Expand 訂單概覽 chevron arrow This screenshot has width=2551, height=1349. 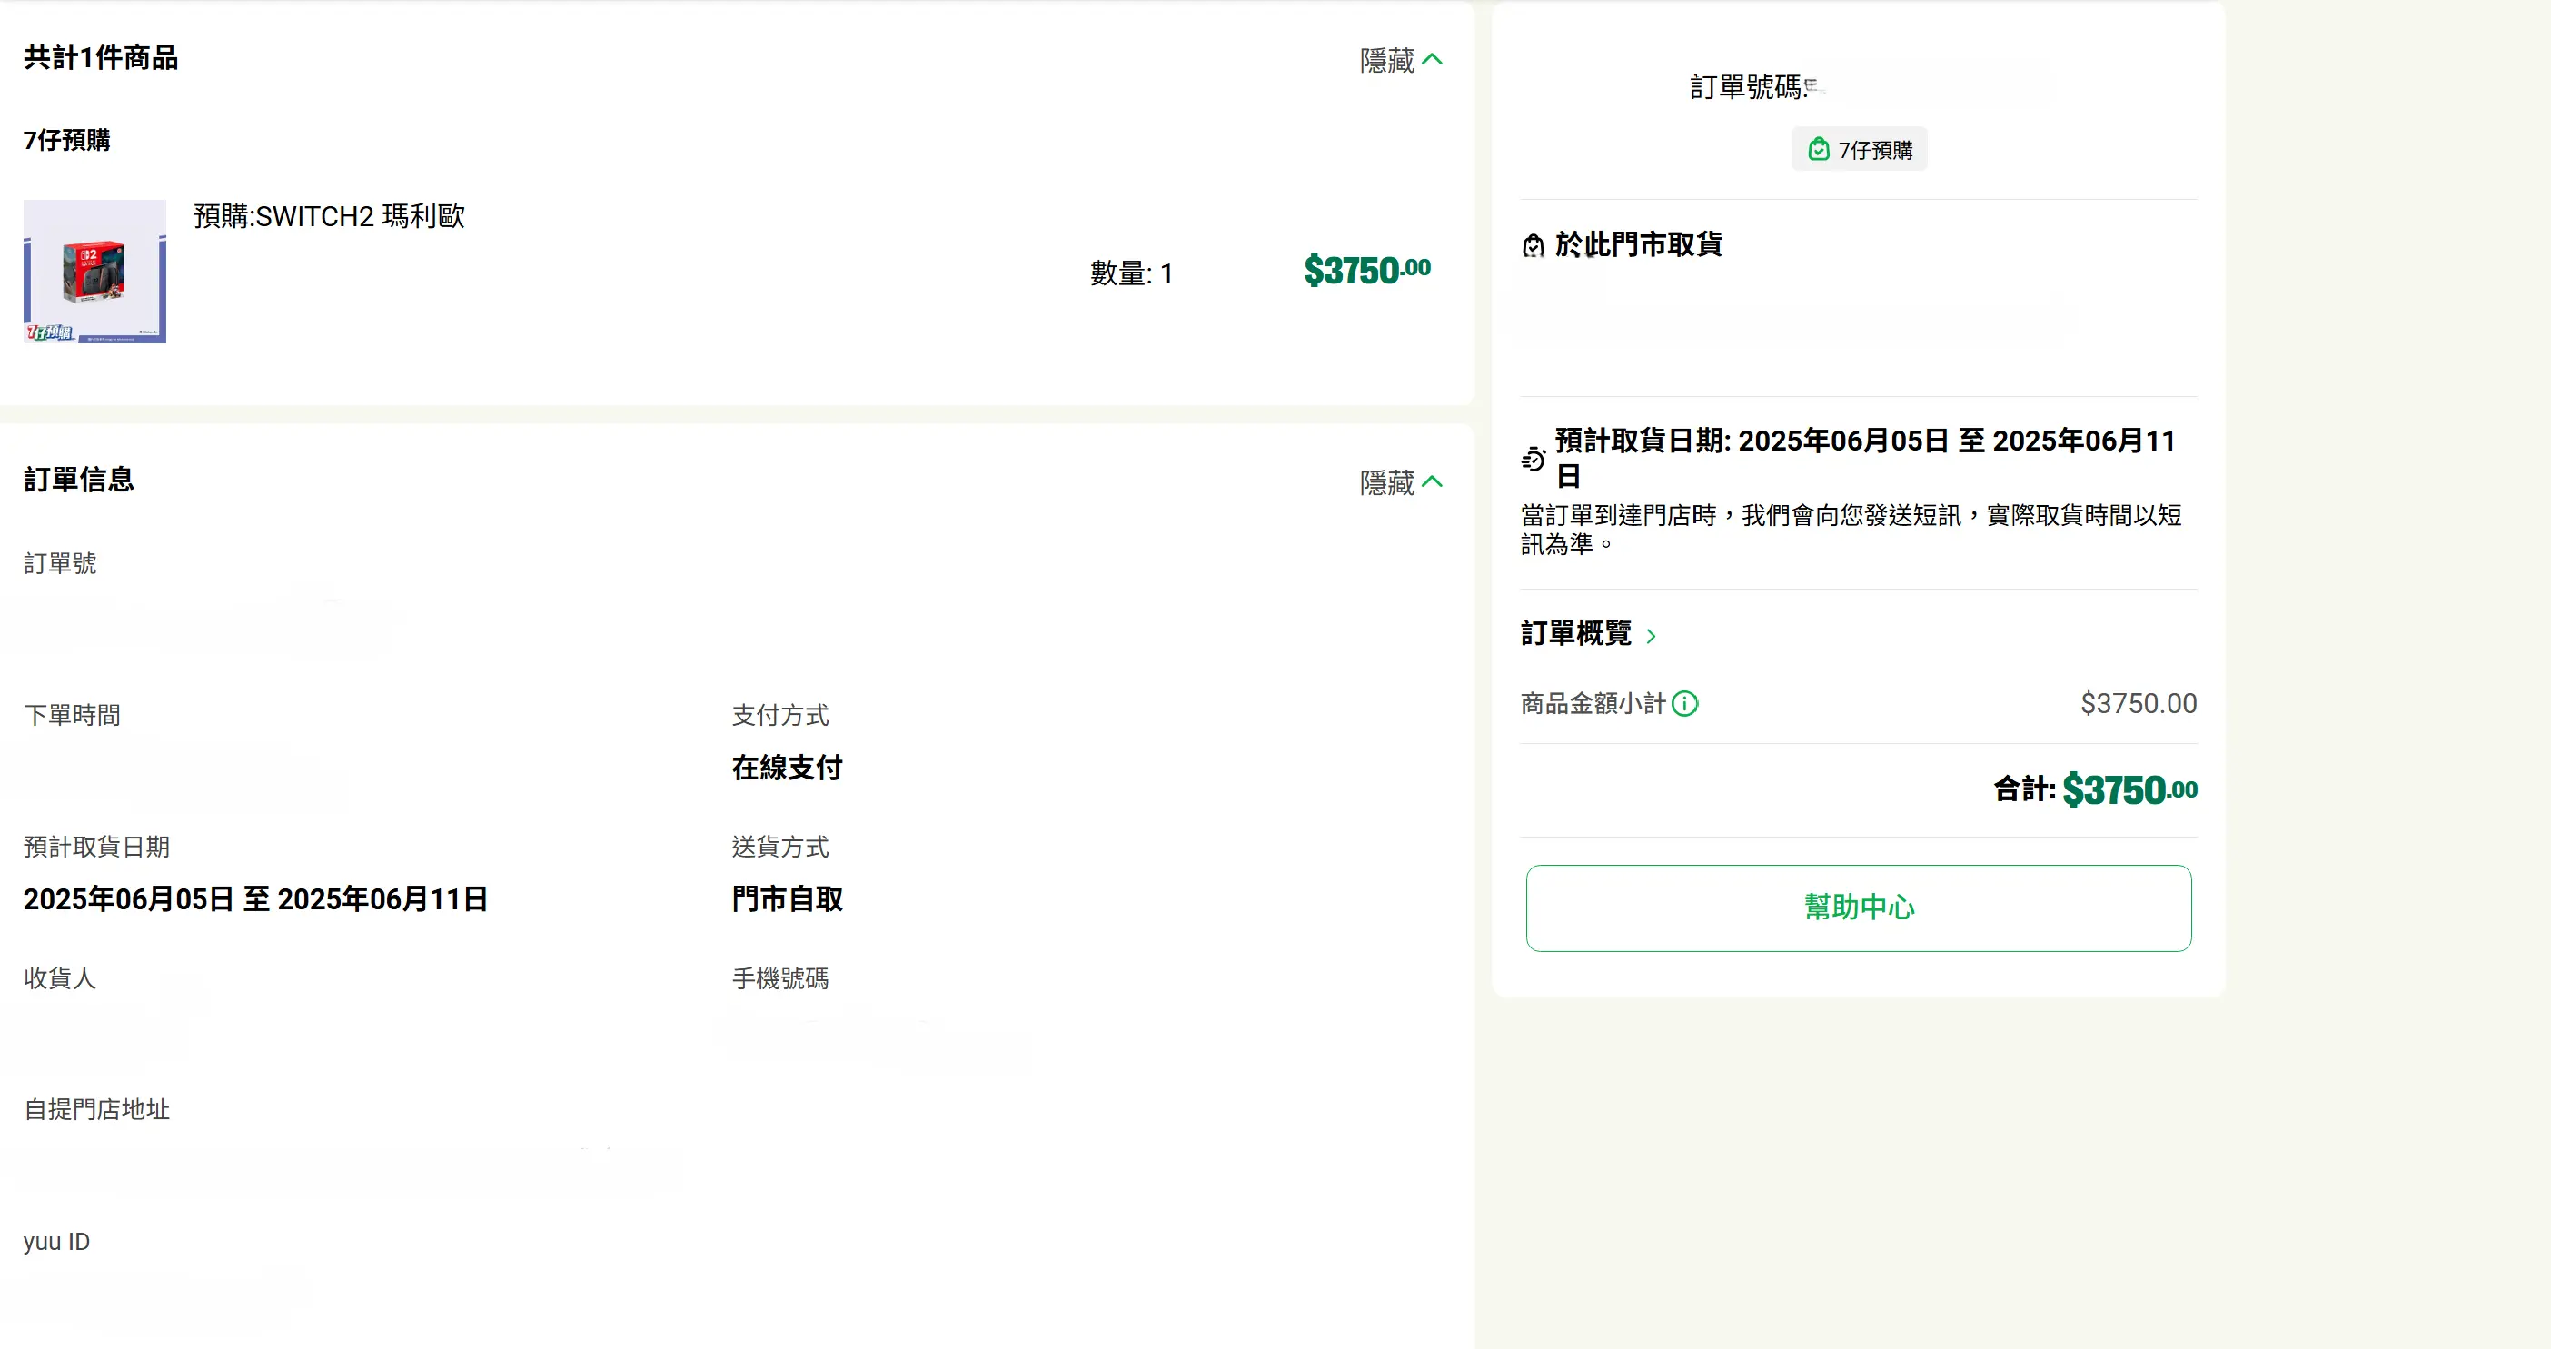click(x=1651, y=636)
